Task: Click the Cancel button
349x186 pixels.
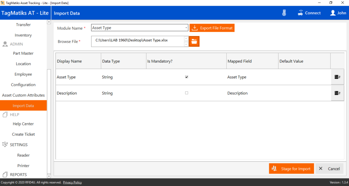Action: pos(330,169)
